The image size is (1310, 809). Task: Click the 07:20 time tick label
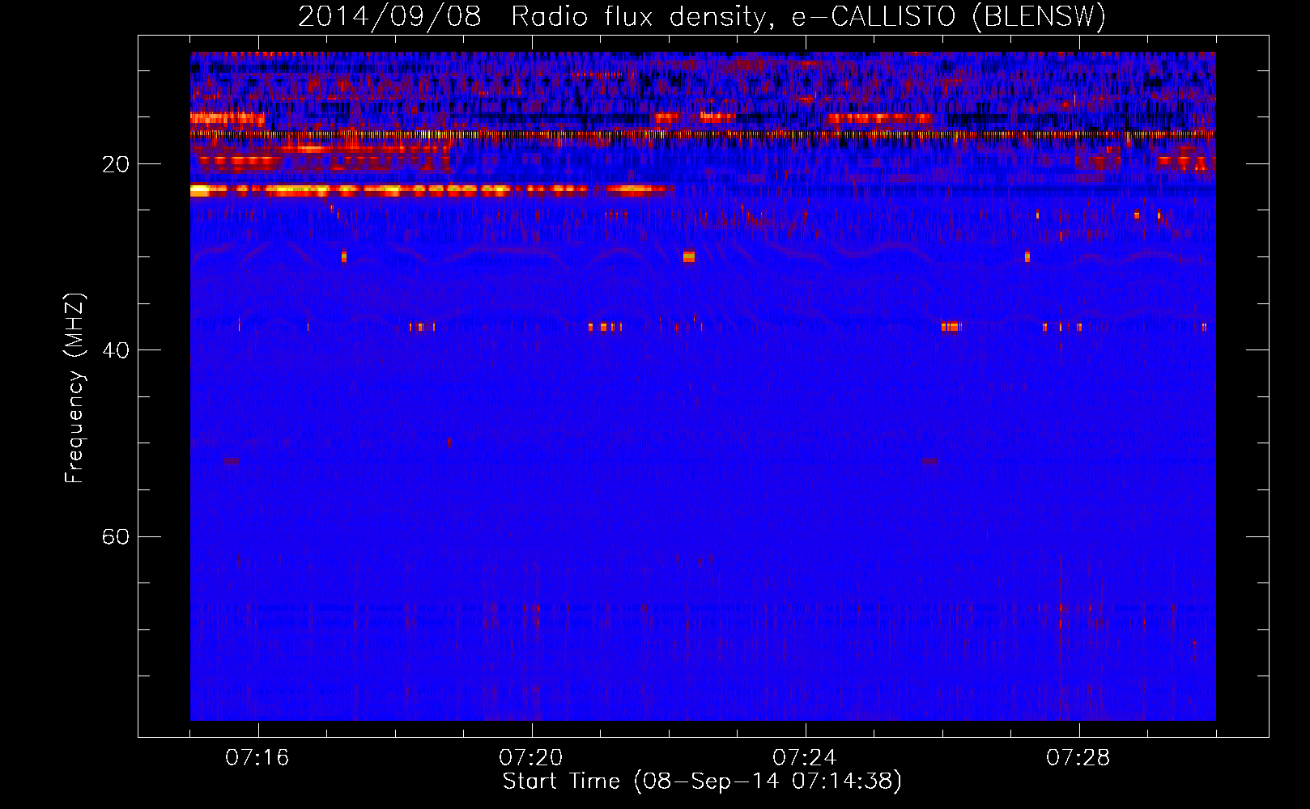click(x=531, y=758)
